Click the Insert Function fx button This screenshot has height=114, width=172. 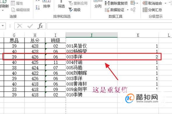(40, 26)
